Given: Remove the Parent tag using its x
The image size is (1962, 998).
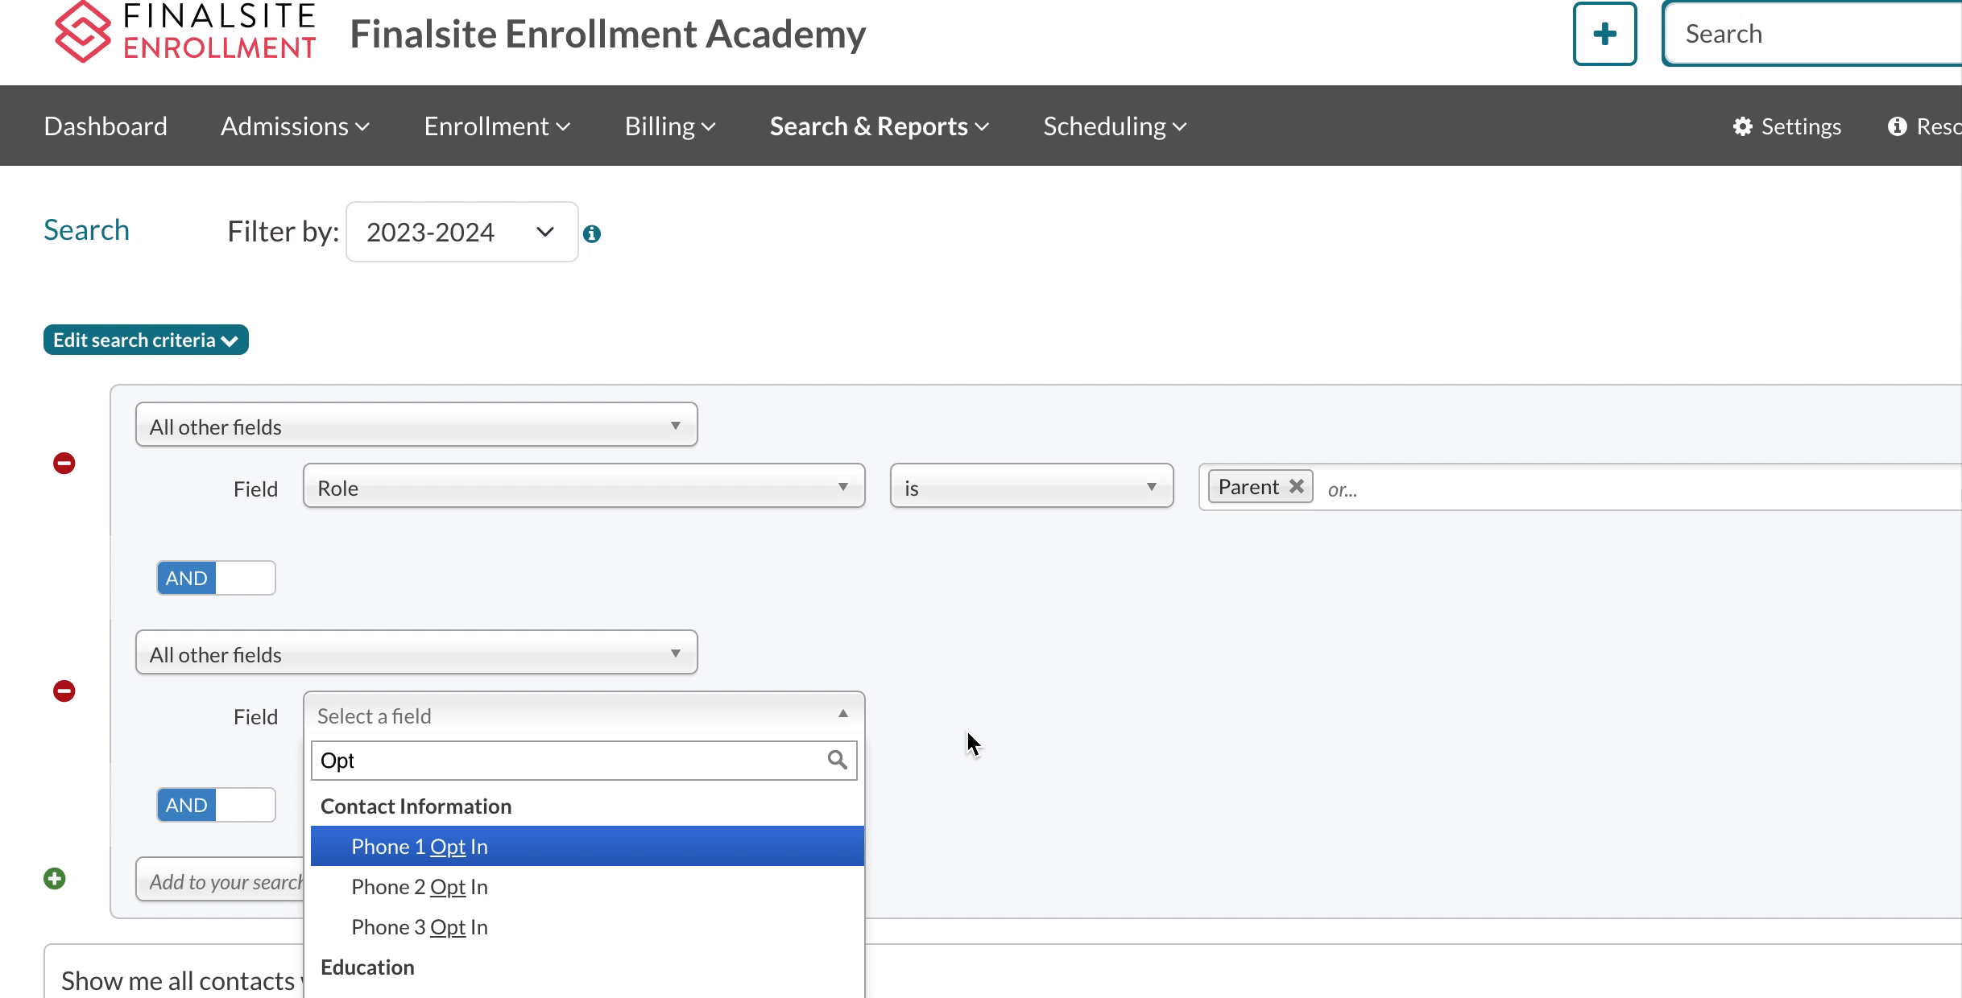Looking at the screenshot, I should click(1296, 487).
